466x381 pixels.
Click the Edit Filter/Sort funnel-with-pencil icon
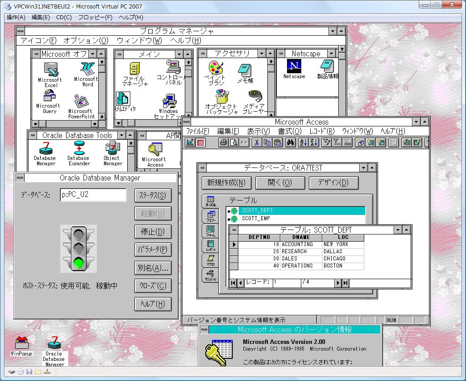click(x=326, y=143)
